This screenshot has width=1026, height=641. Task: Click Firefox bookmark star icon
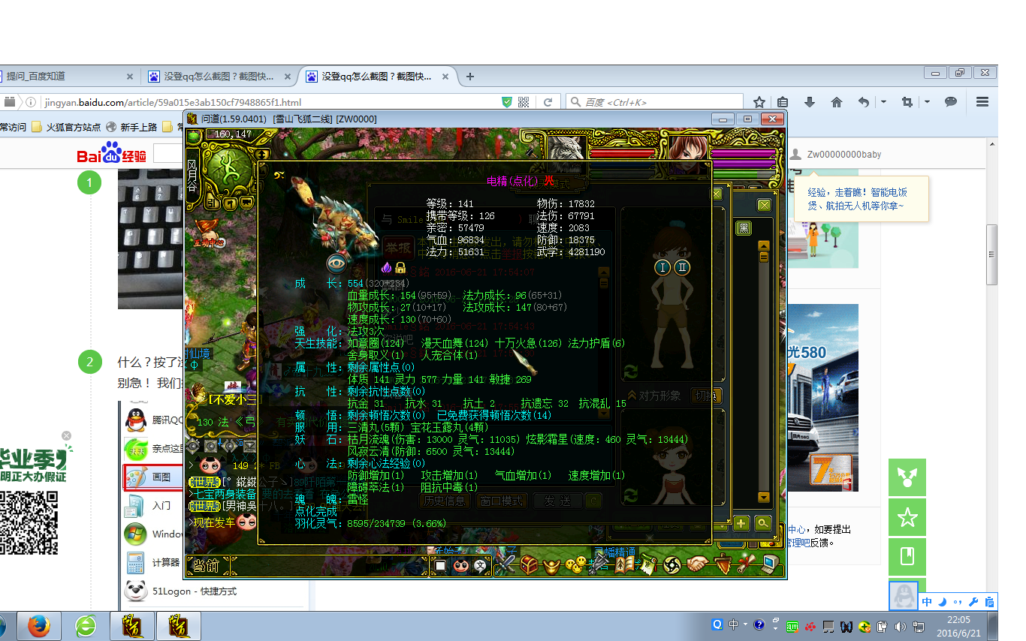point(759,102)
